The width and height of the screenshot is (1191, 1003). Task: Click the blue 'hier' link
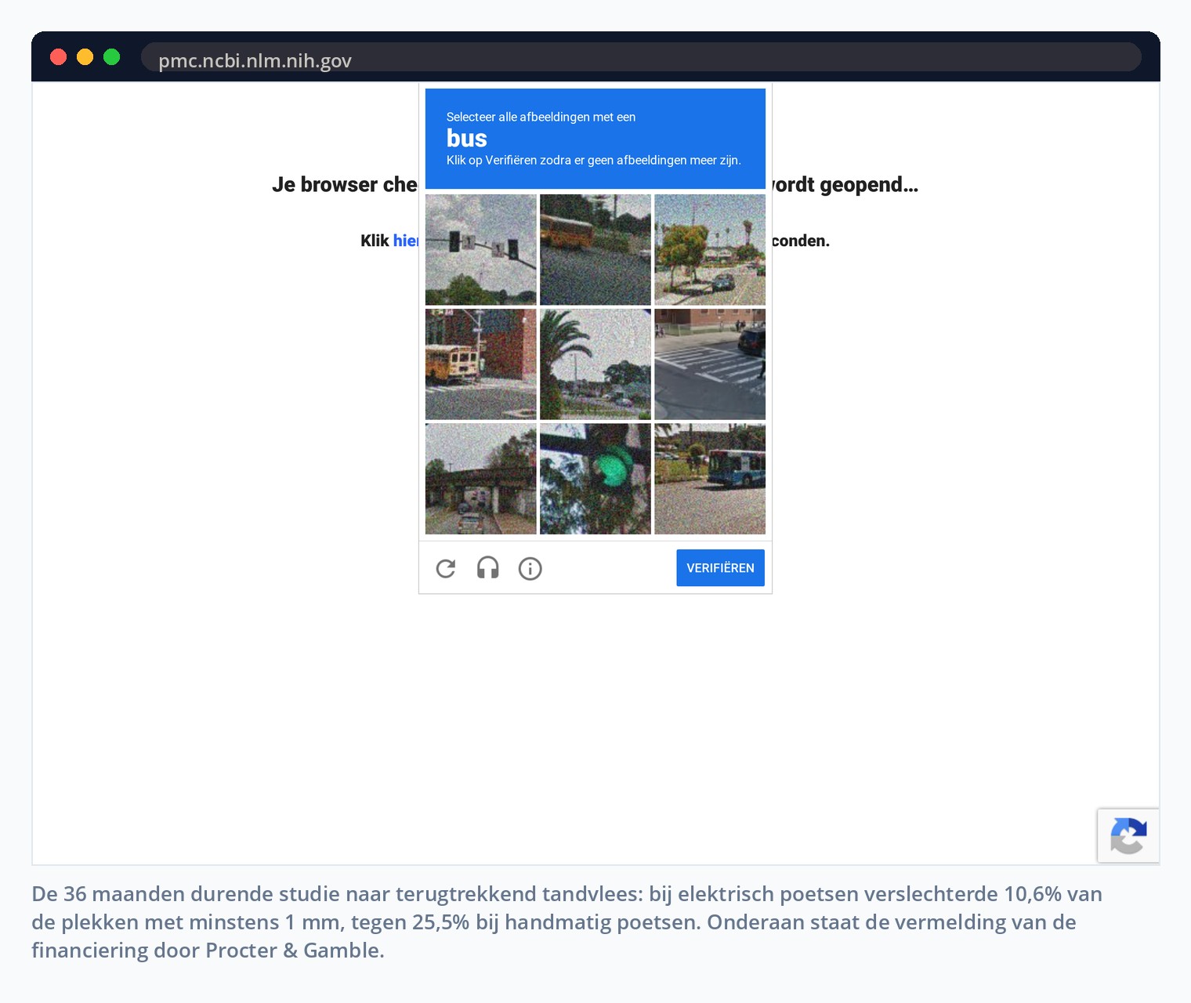pyautogui.click(x=406, y=241)
